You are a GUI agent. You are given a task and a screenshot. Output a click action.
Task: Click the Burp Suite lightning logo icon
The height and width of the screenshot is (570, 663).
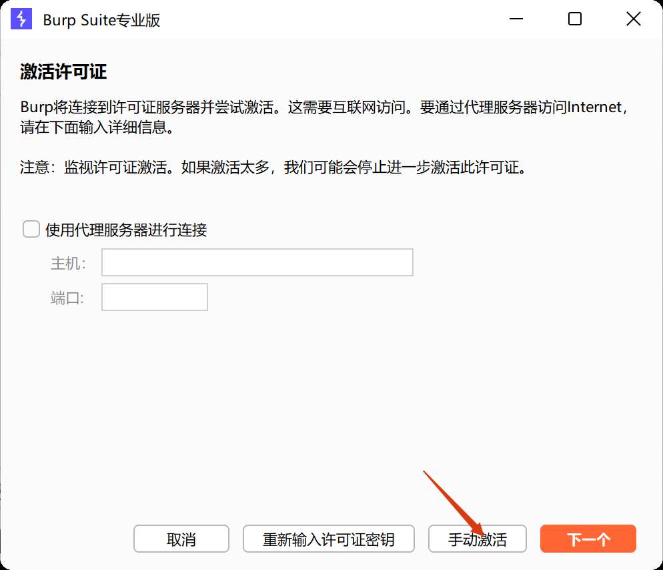[x=22, y=19]
